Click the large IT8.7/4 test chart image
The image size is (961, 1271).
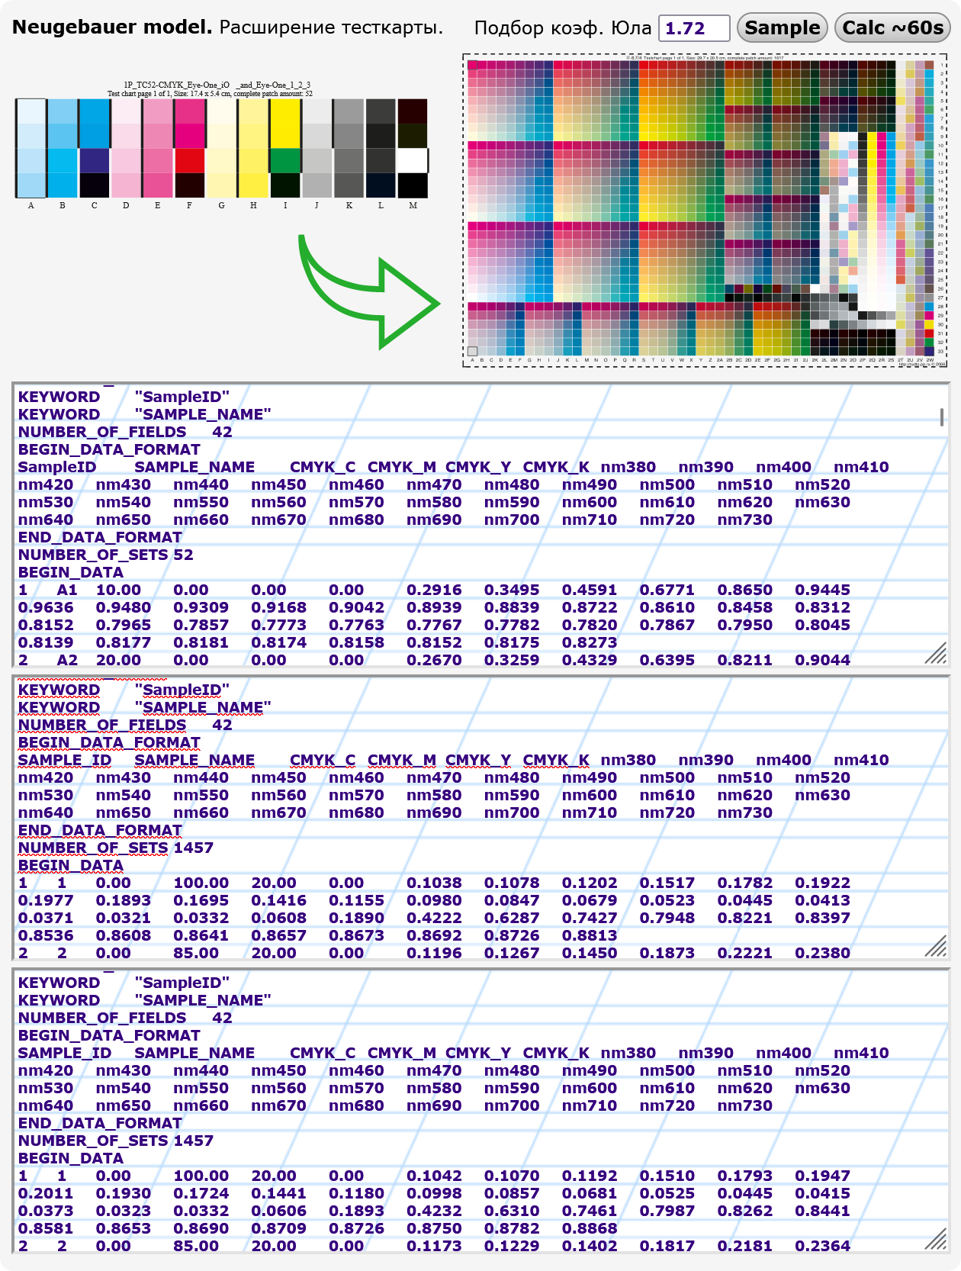tap(705, 210)
